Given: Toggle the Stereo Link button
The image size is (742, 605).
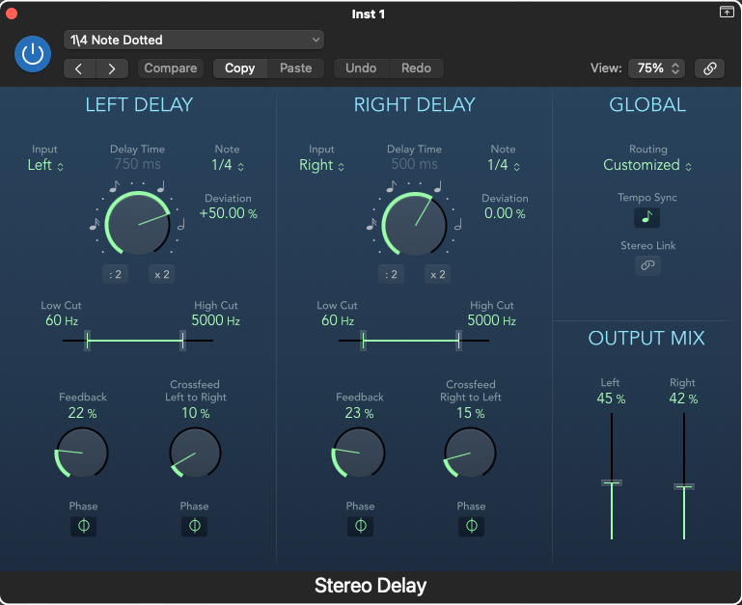Looking at the screenshot, I should (x=647, y=265).
